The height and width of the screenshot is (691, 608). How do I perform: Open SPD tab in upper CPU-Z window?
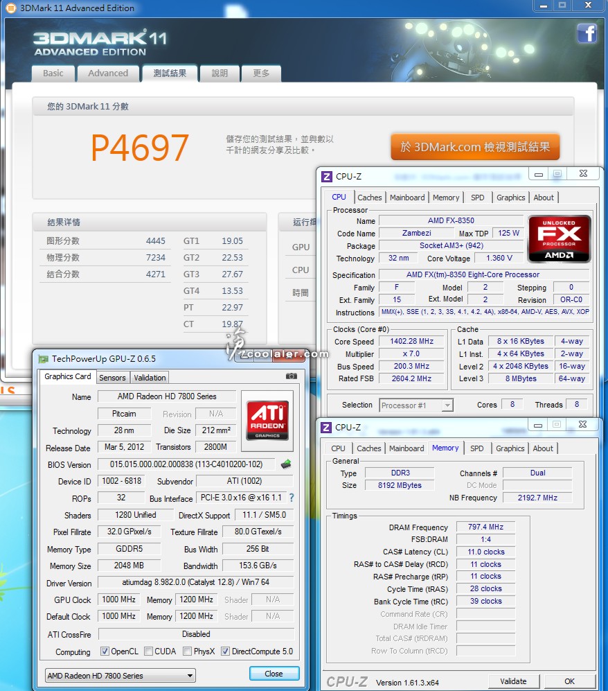[478, 198]
